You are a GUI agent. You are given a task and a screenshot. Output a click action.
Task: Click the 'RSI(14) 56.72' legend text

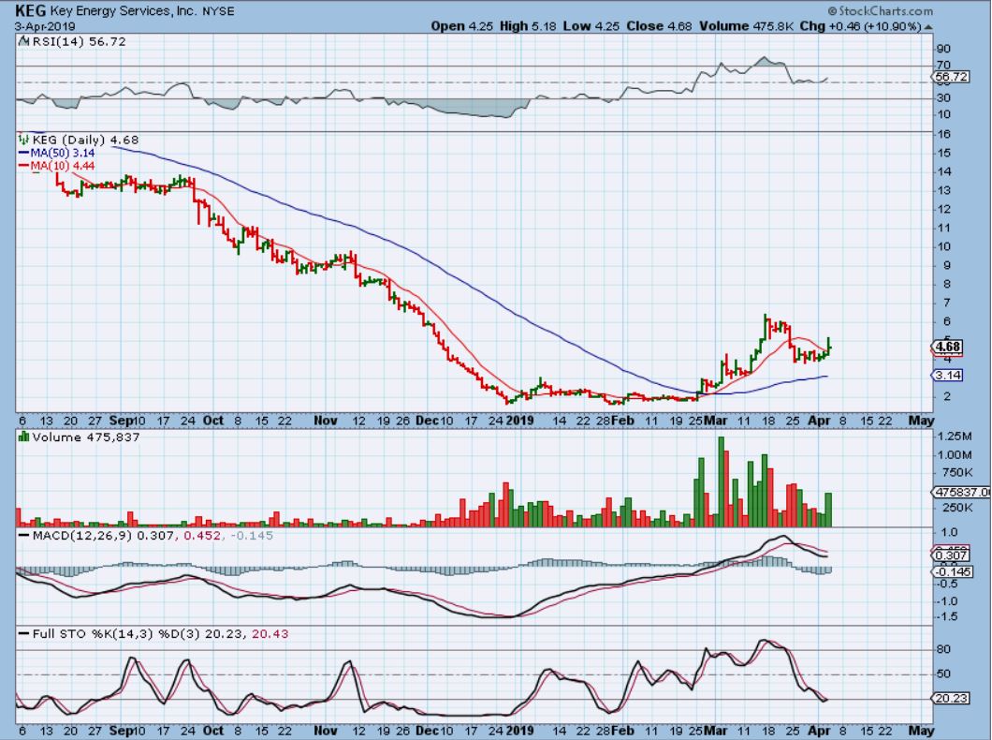(79, 42)
